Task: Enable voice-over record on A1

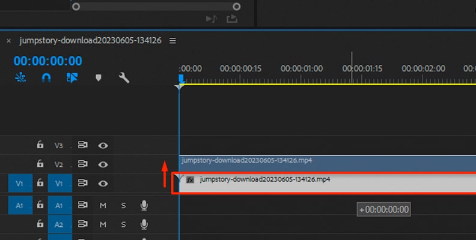Action: (x=144, y=205)
